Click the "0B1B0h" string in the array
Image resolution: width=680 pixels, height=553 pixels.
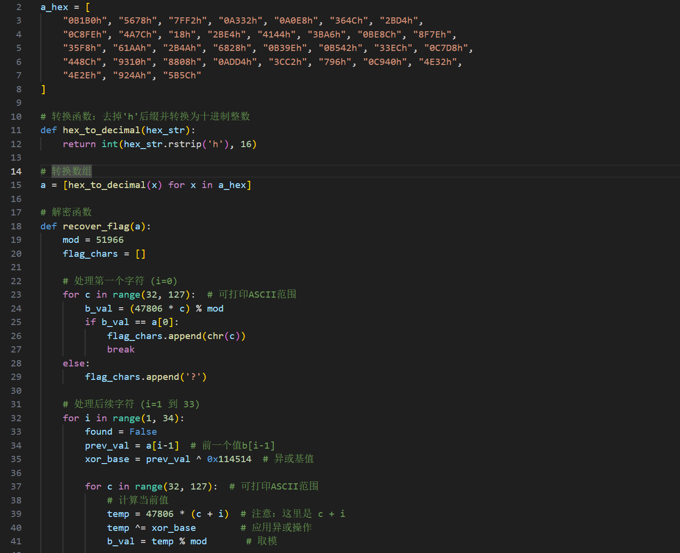tap(85, 21)
